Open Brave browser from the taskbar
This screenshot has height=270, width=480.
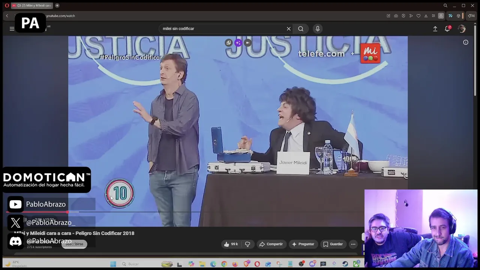click(246, 264)
